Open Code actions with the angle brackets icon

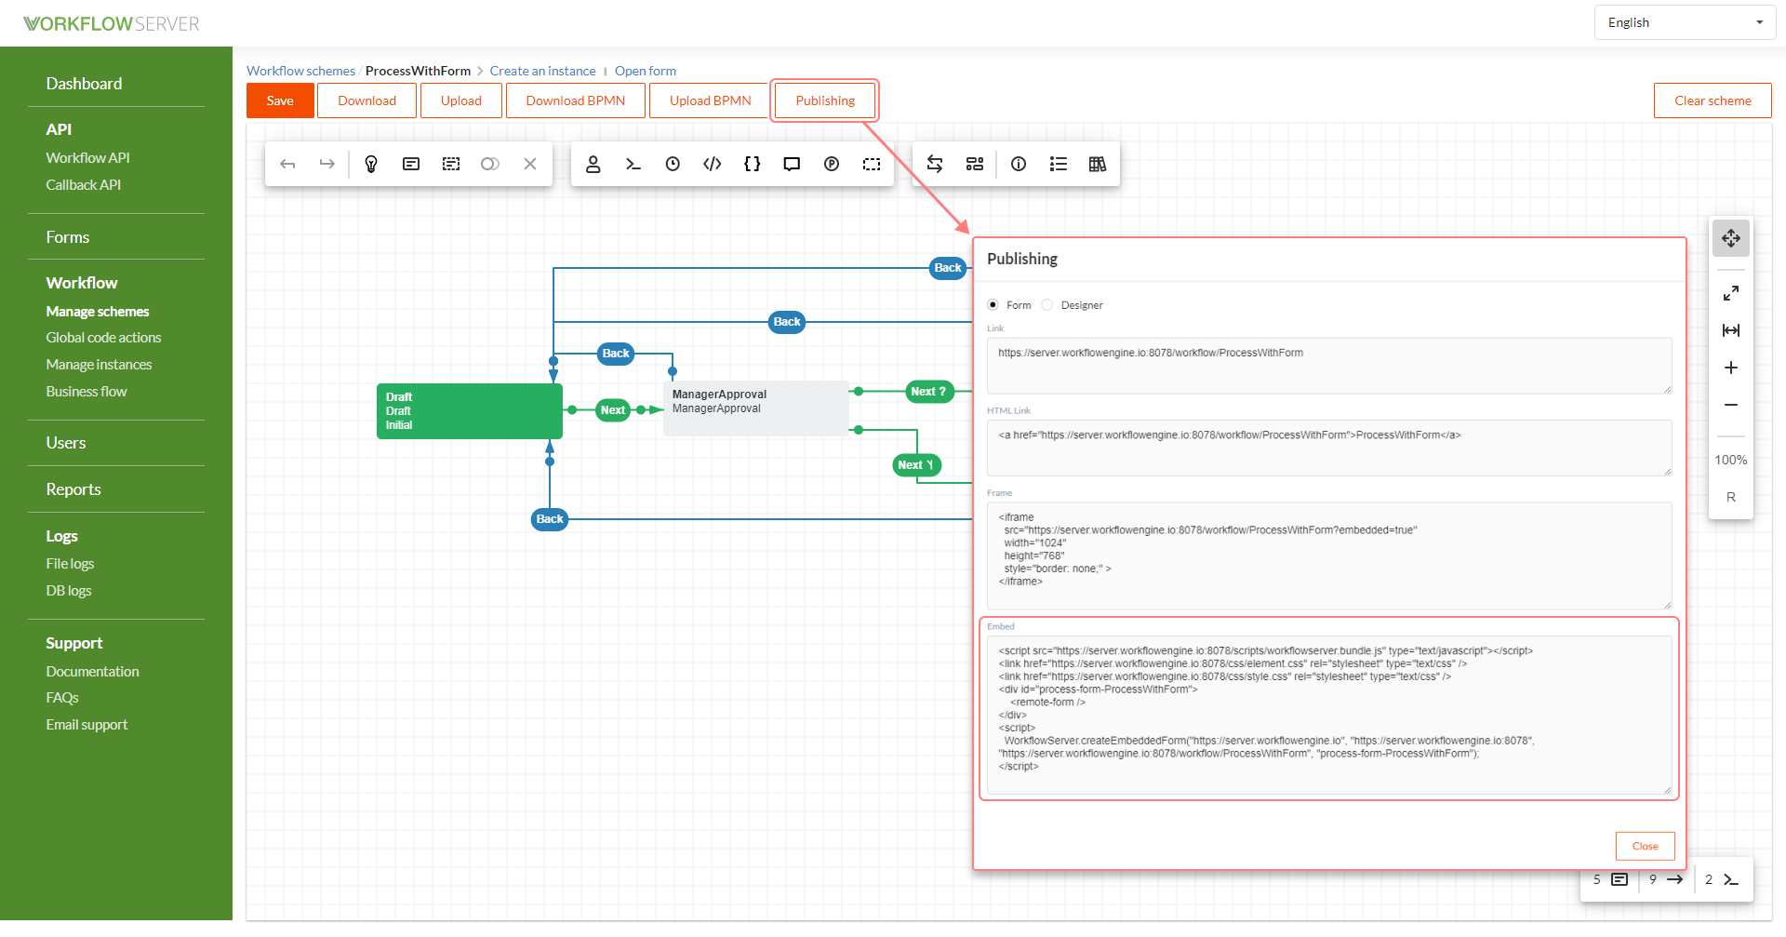713,164
